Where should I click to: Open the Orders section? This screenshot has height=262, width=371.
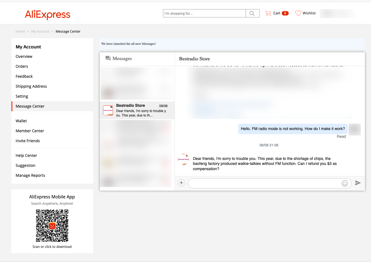(x=22, y=66)
